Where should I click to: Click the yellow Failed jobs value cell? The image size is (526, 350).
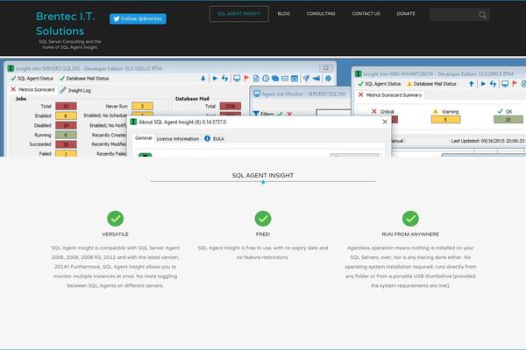click(66, 154)
